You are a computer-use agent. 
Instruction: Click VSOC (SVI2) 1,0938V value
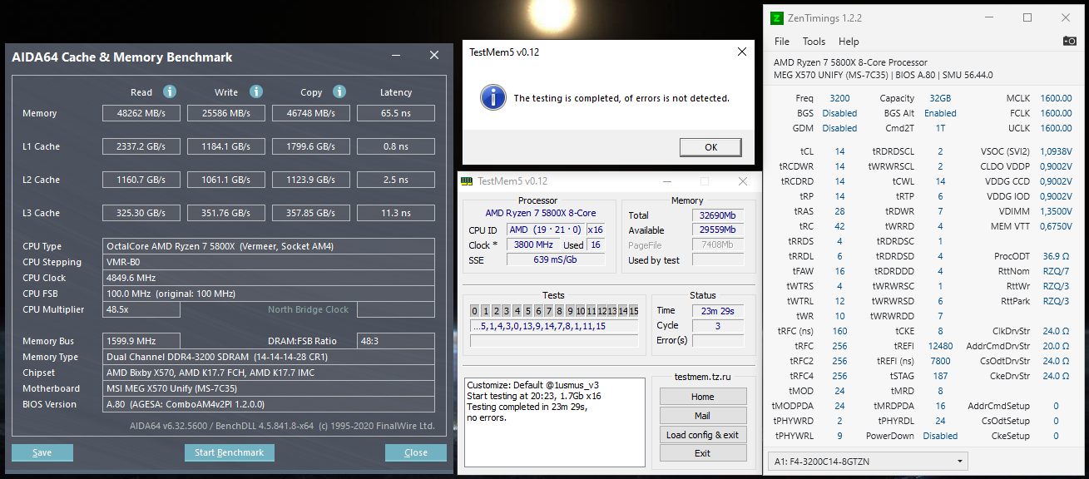coord(1057,151)
